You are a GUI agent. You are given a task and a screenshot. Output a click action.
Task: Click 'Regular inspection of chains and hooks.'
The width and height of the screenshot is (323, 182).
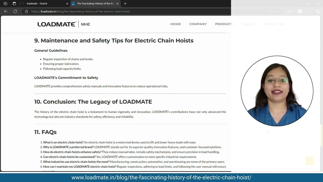point(68,59)
